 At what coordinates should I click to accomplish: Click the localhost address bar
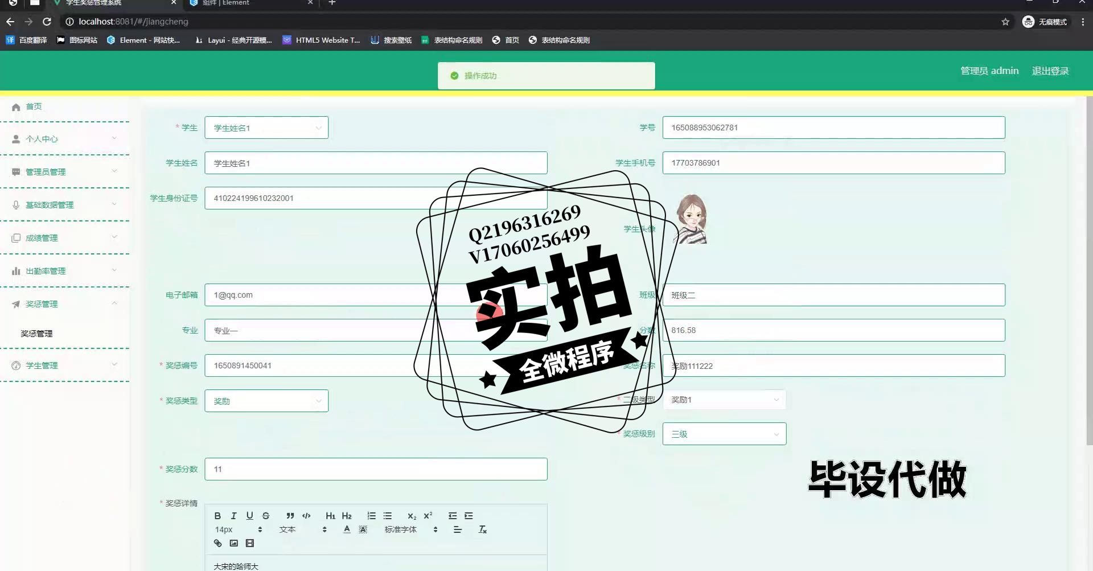point(529,22)
